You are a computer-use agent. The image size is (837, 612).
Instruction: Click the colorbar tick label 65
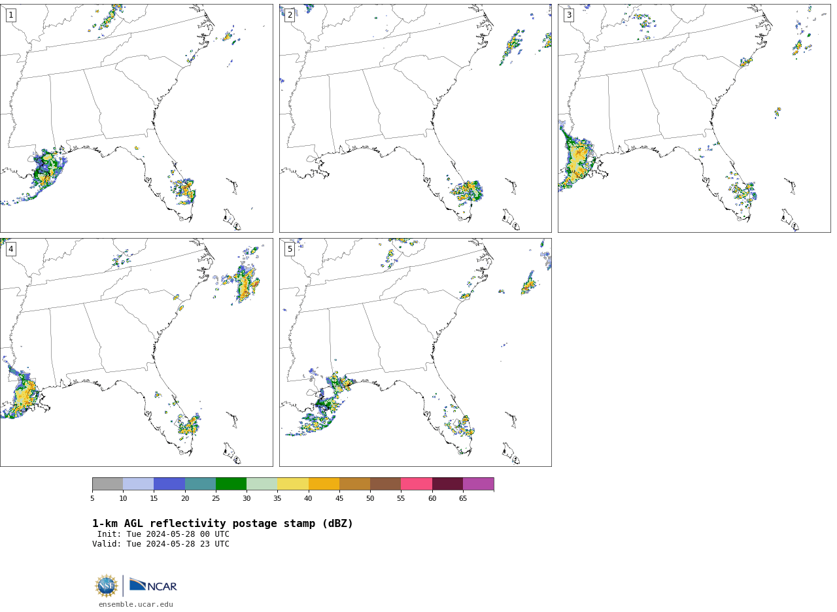(x=463, y=499)
